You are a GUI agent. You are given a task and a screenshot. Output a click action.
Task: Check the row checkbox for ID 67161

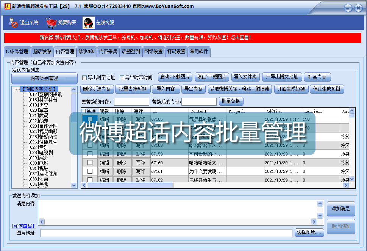tap(90, 171)
